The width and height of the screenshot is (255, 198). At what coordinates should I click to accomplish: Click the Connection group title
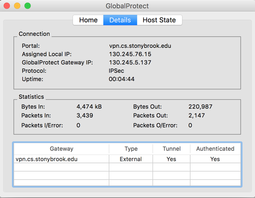[x=34, y=34]
